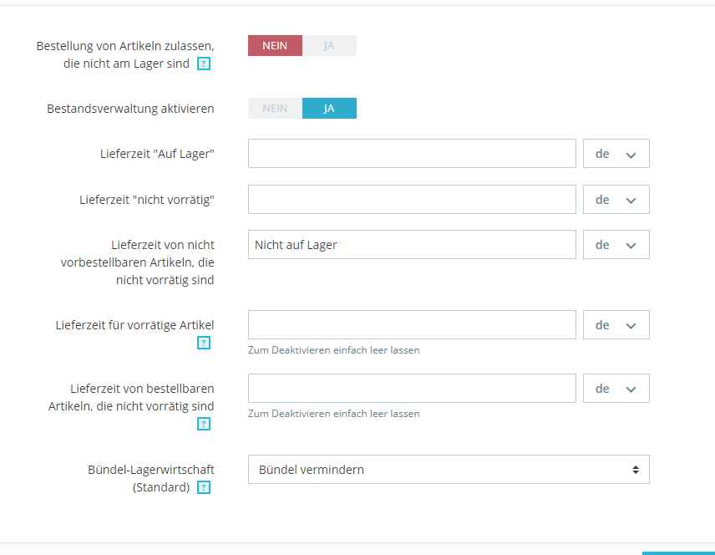Click help icon beside Bündel-Lagerwirtschaft (Standard)

pos(203,487)
